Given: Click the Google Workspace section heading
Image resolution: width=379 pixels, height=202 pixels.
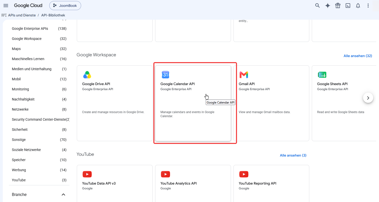Looking at the screenshot, I should click(x=96, y=55).
